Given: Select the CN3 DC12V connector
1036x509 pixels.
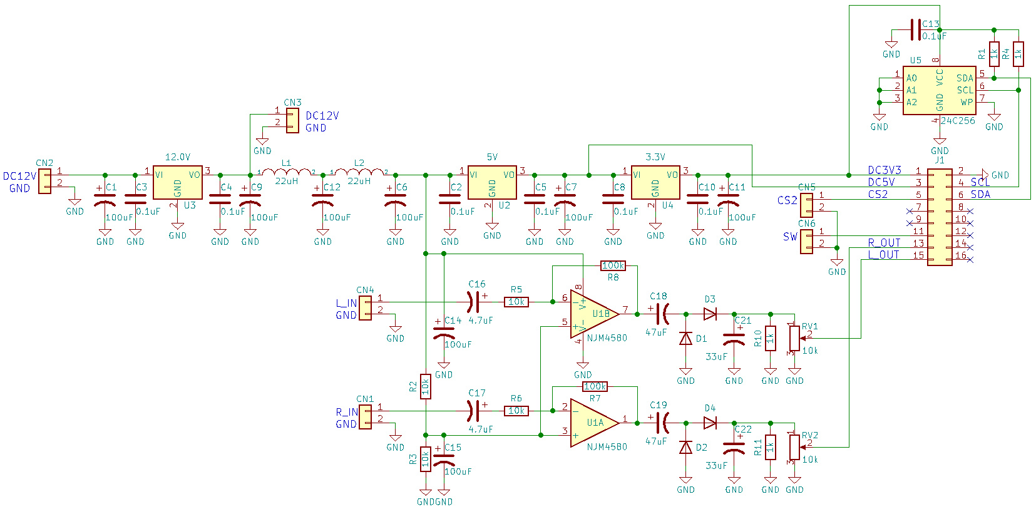Looking at the screenshot, I should coord(292,120).
